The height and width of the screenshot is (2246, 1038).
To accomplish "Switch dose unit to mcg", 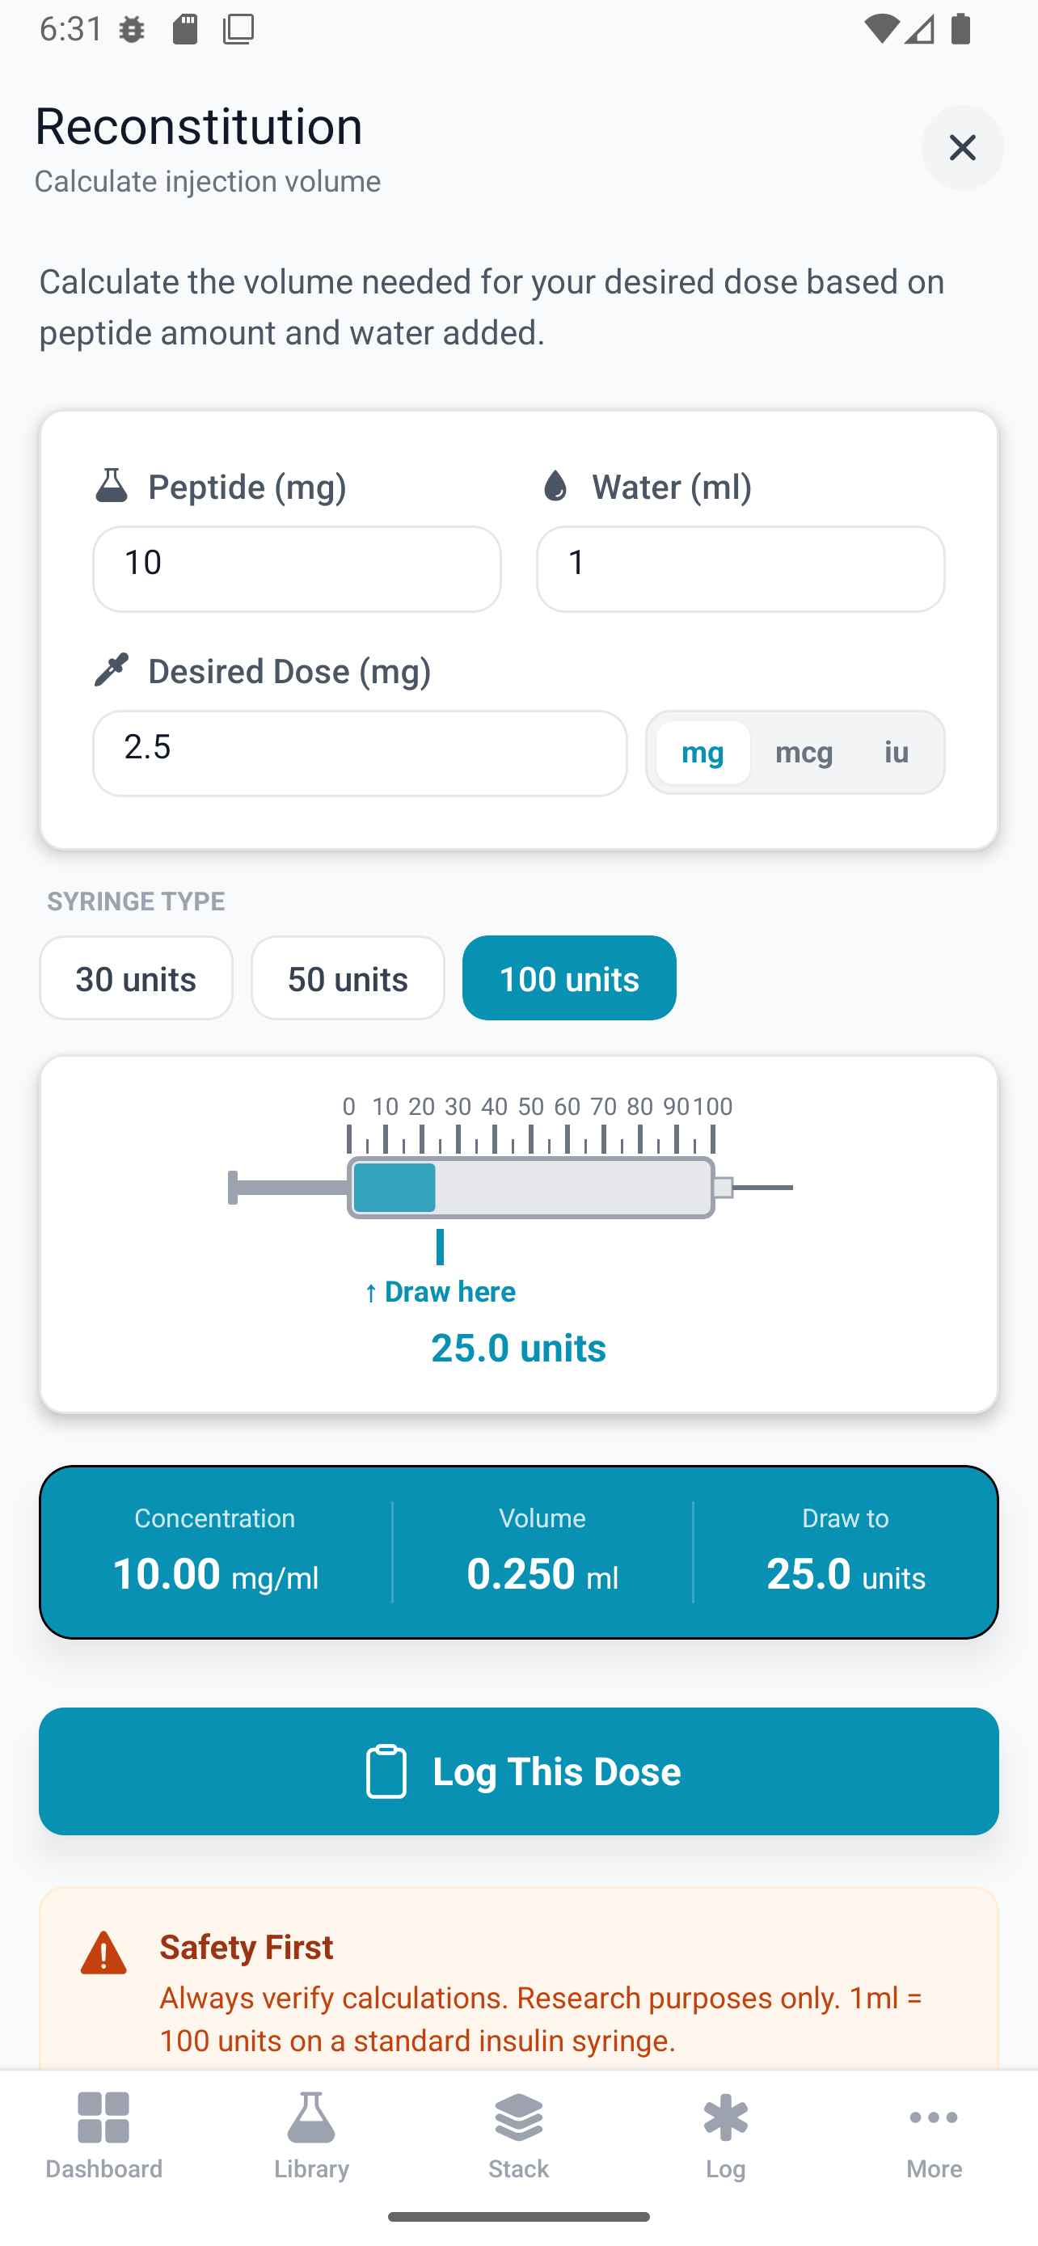I will point(804,753).
